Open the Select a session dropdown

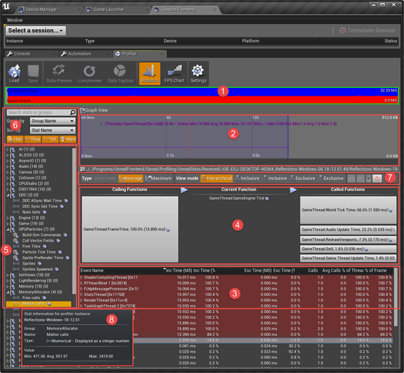pos(36,30)
